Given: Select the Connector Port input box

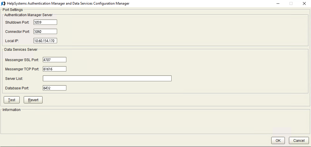Looking at the screenshot, I should [x=45, y=32].
